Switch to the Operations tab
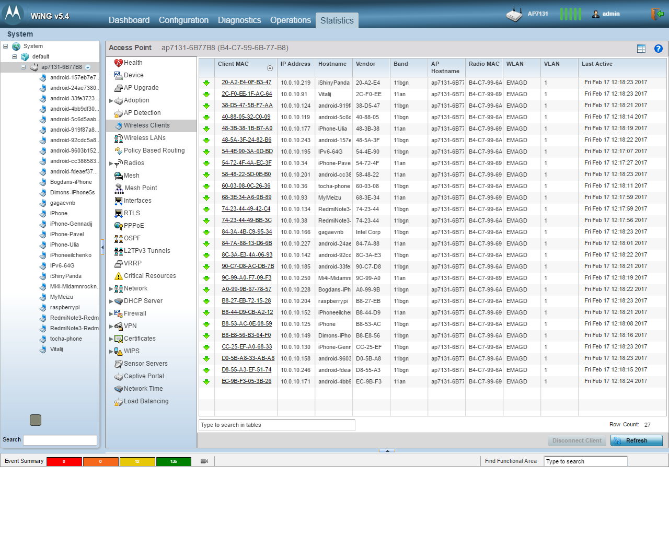 [x=291, y=20]
